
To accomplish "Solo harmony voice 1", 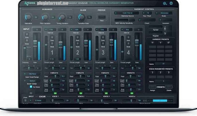I will (x=52, y=37).
